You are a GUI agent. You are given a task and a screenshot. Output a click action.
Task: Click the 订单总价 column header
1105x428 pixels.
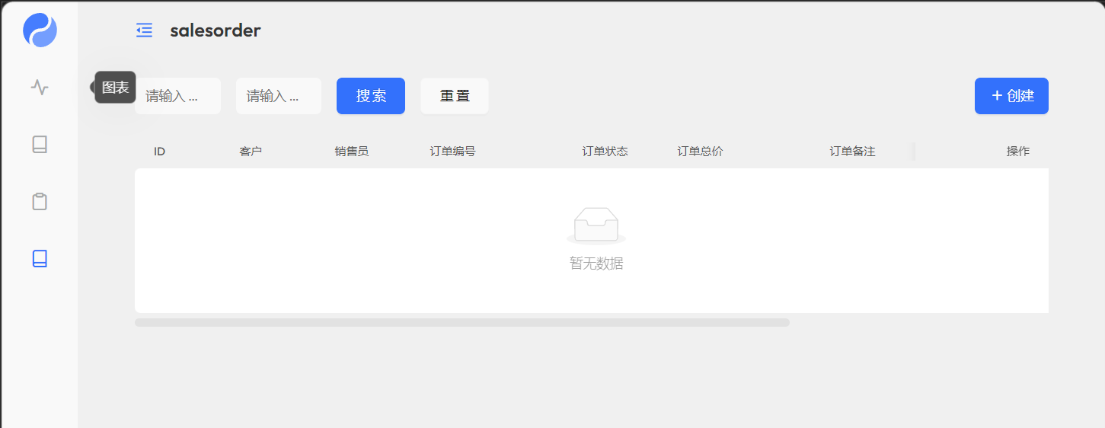coord(700,152)
